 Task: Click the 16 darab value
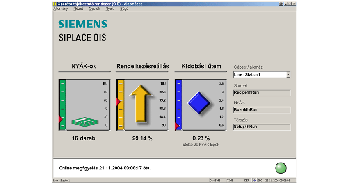pyautogui.click(x=84, y=138)
